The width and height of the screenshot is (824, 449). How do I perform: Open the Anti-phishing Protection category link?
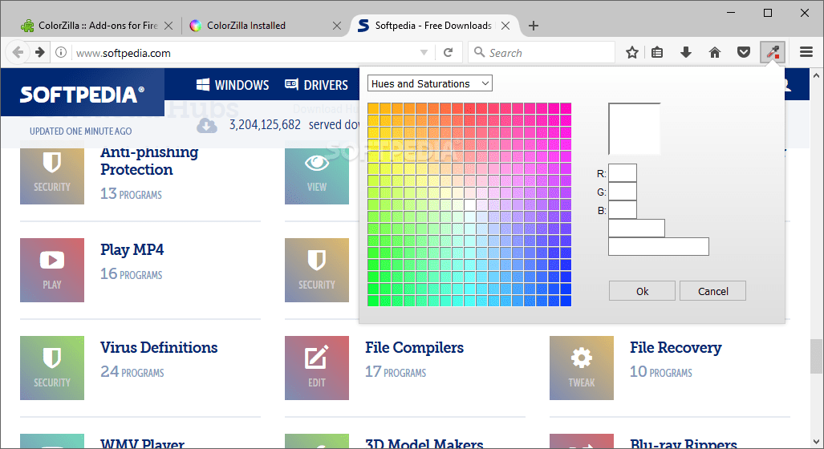[x=149, y=160]
